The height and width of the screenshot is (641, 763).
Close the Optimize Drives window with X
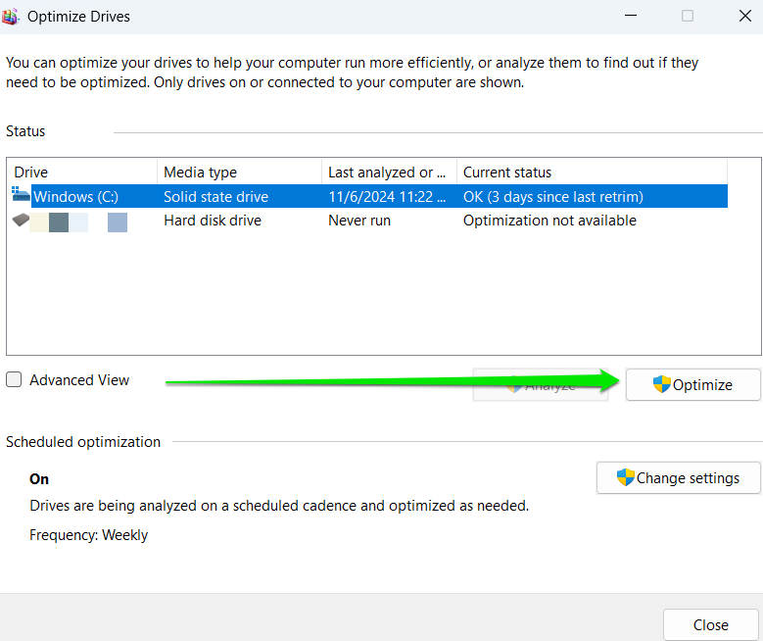click(x=745, y=16)
